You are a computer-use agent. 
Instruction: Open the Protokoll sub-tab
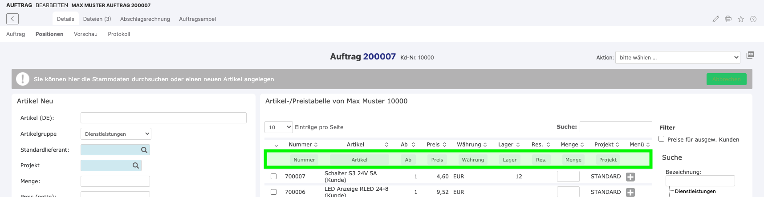(119, 34)
